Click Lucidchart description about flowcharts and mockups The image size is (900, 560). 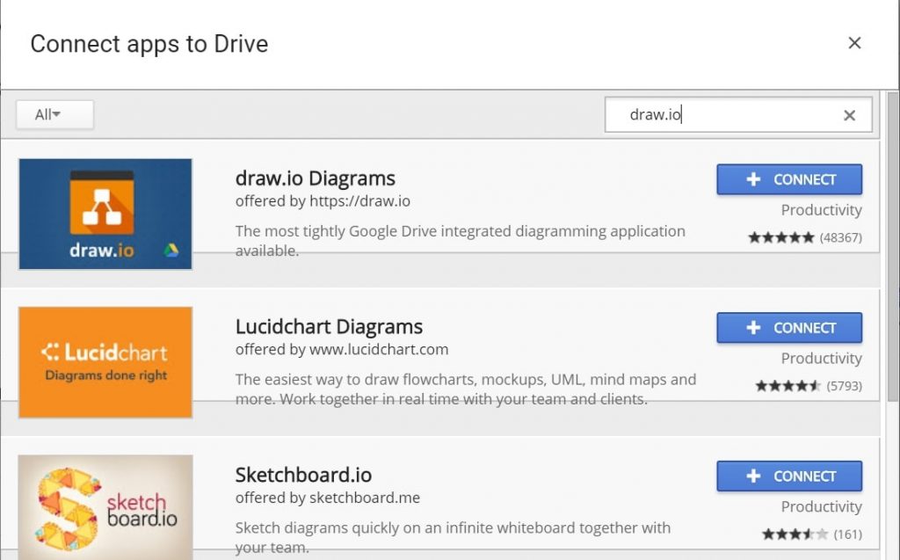coord(466,389)
